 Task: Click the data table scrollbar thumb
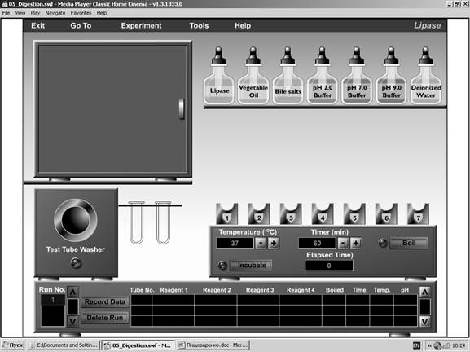pyautogui.click(x=424, y=306)
